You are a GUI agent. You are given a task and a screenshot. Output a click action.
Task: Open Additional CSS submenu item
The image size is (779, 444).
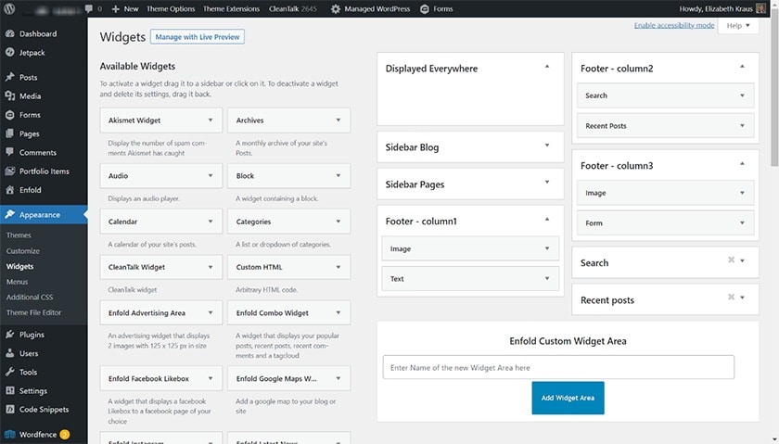pos(30,297)
